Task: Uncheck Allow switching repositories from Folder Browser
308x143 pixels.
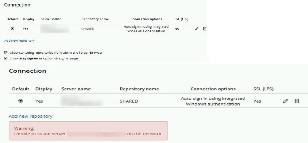Action: (6, 53)
